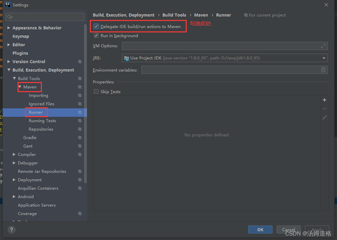The height and width of the screenshot is (240, 337).
Task: Click project-level icon beside Gradle
Action: tap(80, 137)
